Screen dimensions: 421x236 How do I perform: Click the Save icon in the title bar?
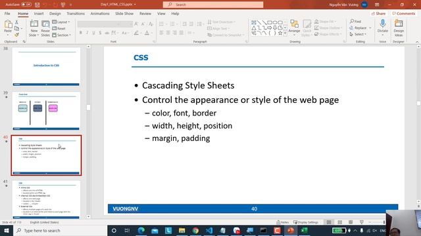(x=37, y=5)
